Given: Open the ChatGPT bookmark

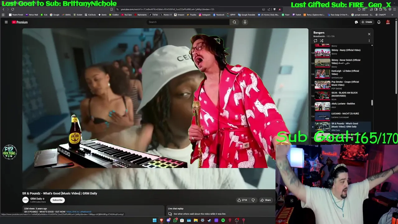Looking at the screenshot, I should pyautogui.click(x=381, y=15).
